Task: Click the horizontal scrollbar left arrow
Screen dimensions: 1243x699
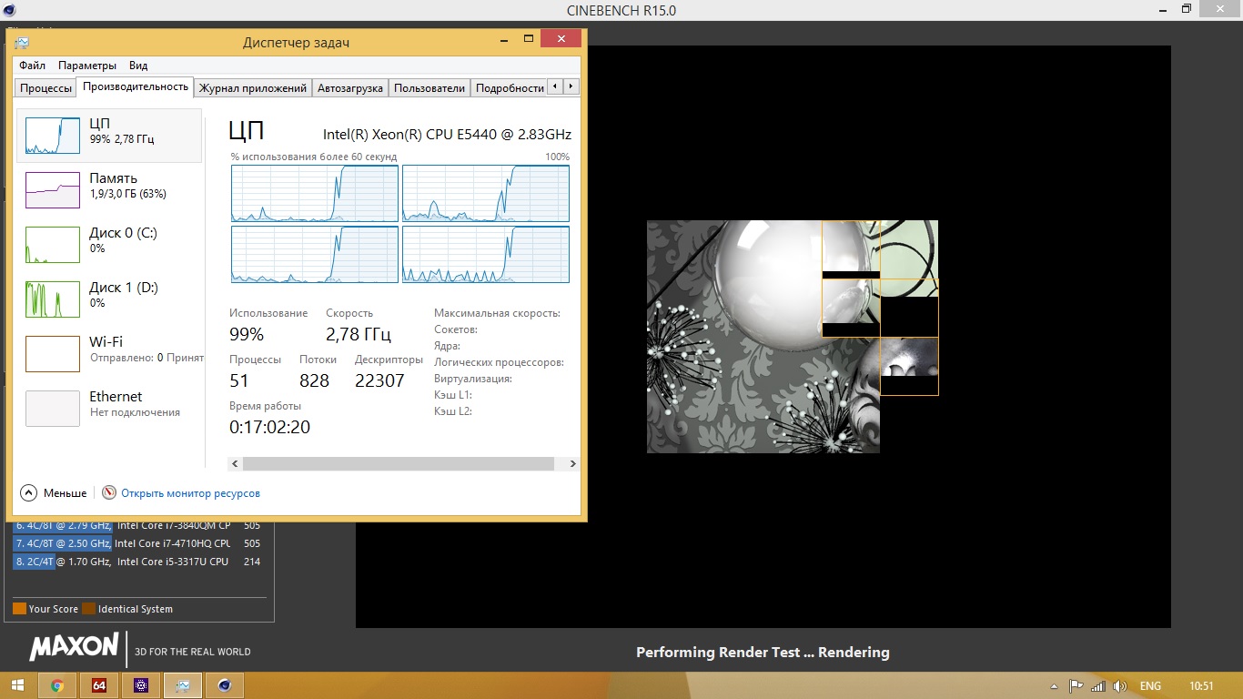Action: (236, 464)
